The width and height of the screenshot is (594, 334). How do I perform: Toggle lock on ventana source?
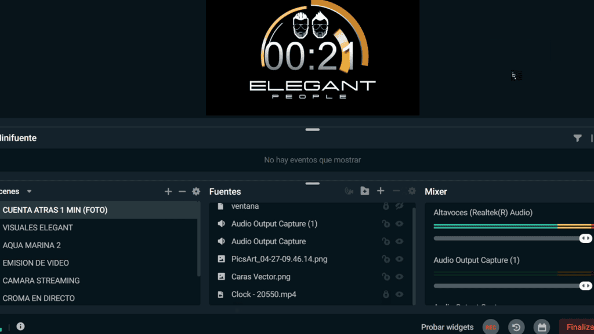386,206
